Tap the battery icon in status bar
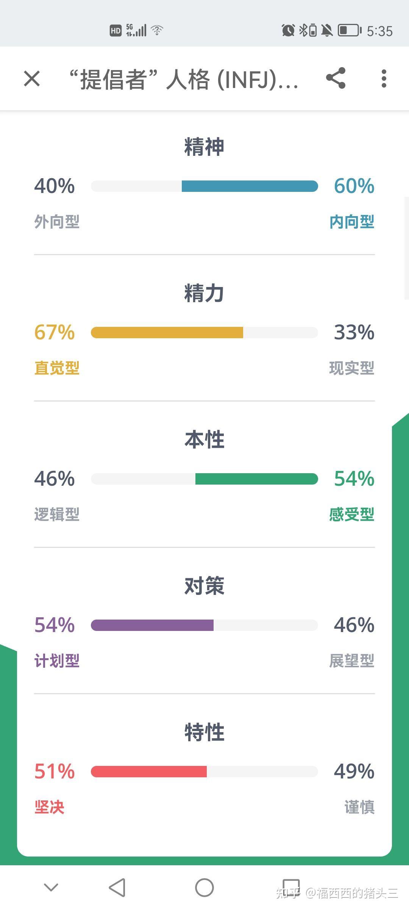Screen dimensions: 409x910 (349, 30)
